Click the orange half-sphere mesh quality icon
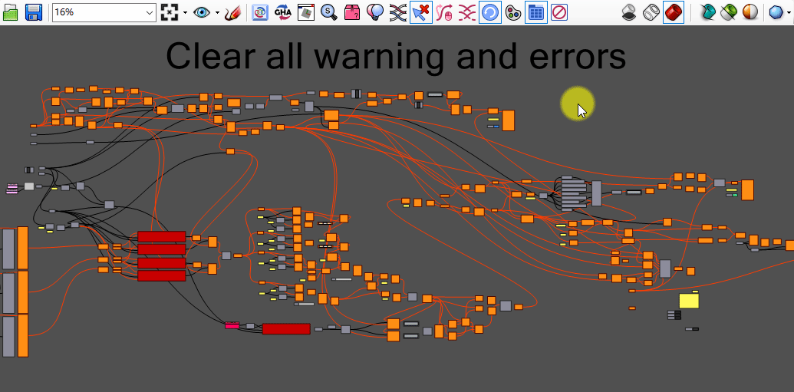The height and width of the screenshot is (392, 794). point(750,12)
